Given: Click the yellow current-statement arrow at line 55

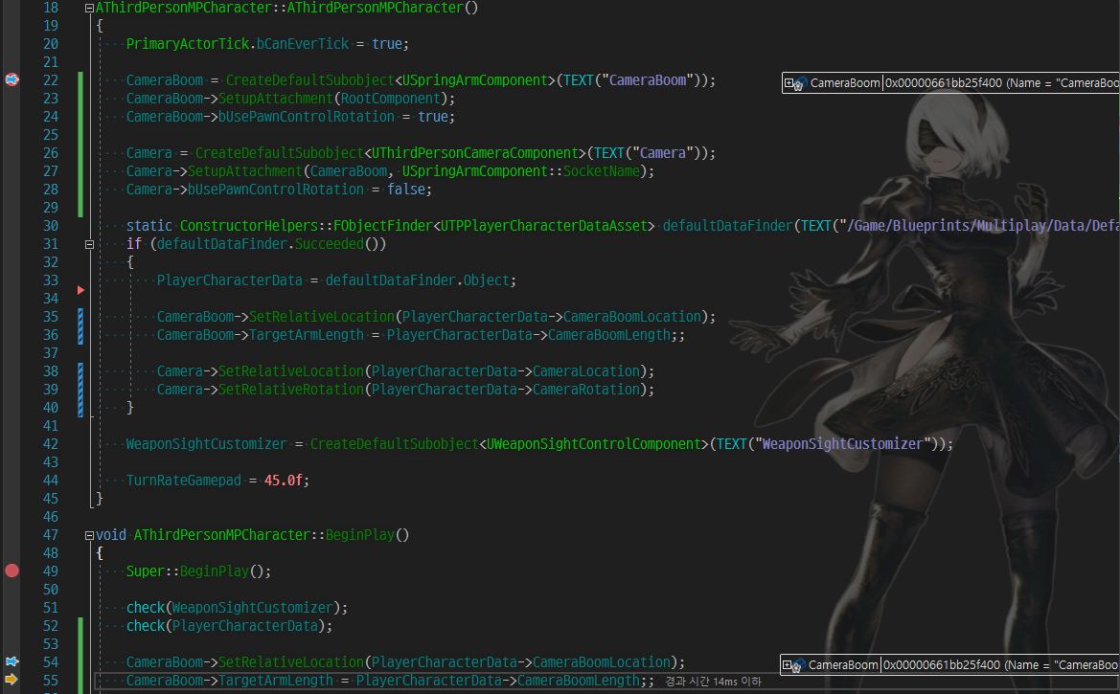Looking at the screenshot, I should pyautogui.click(x=11, y=680).
